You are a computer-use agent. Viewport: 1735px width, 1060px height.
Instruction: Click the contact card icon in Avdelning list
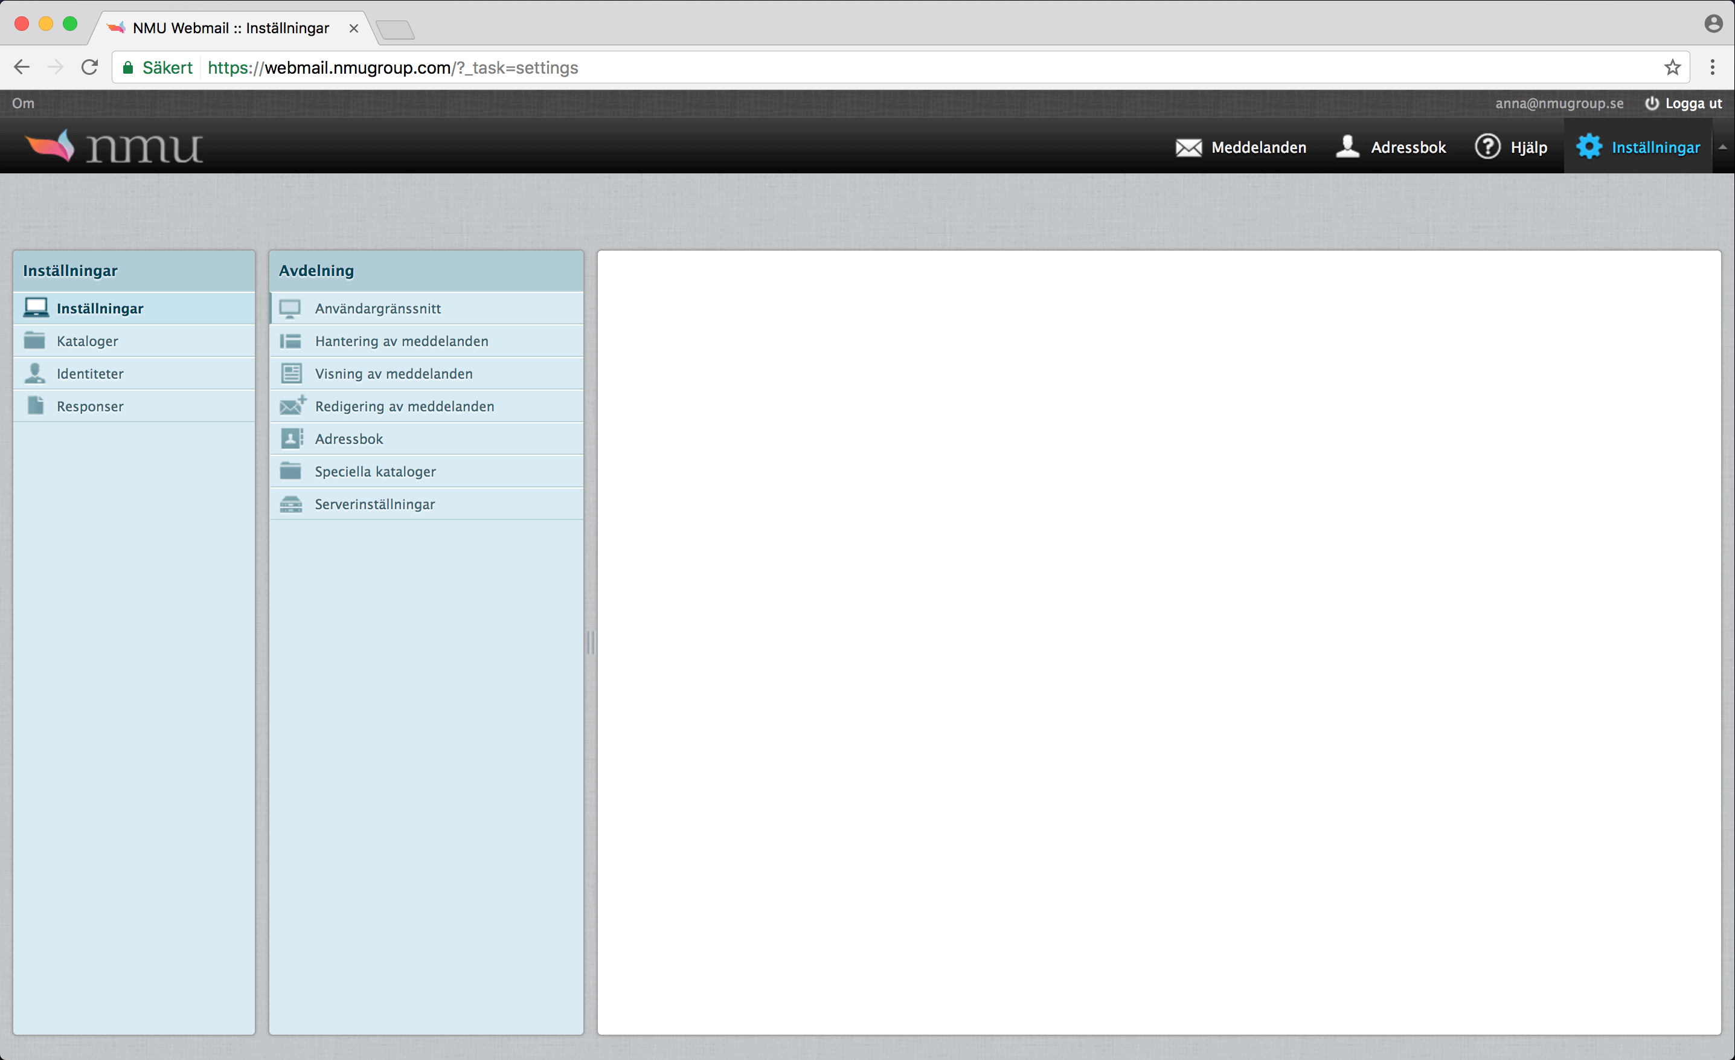click(x=292, y=438)
